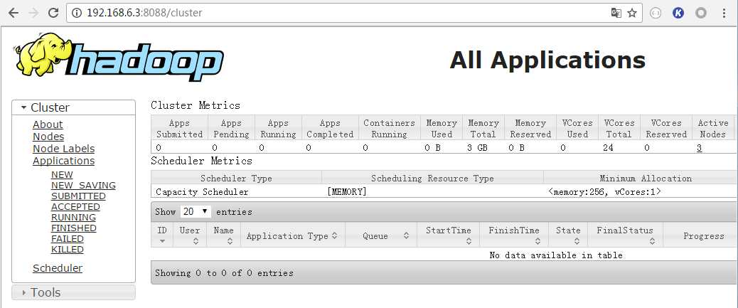Click the Hadoop elephant logo

119,56
